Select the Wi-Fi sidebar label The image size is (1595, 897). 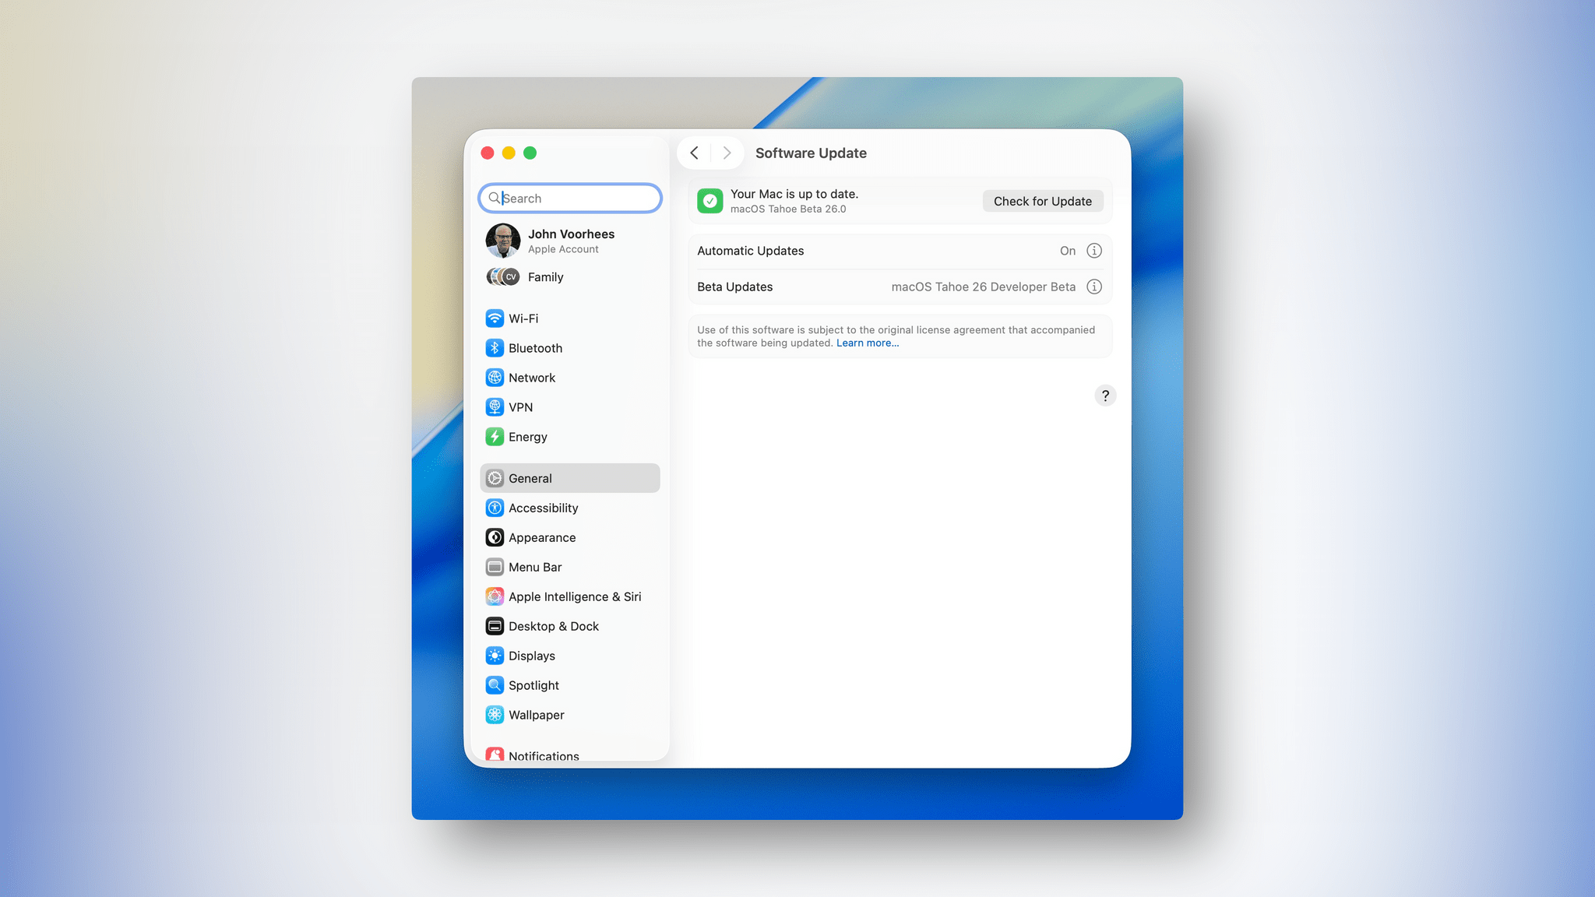523,318
